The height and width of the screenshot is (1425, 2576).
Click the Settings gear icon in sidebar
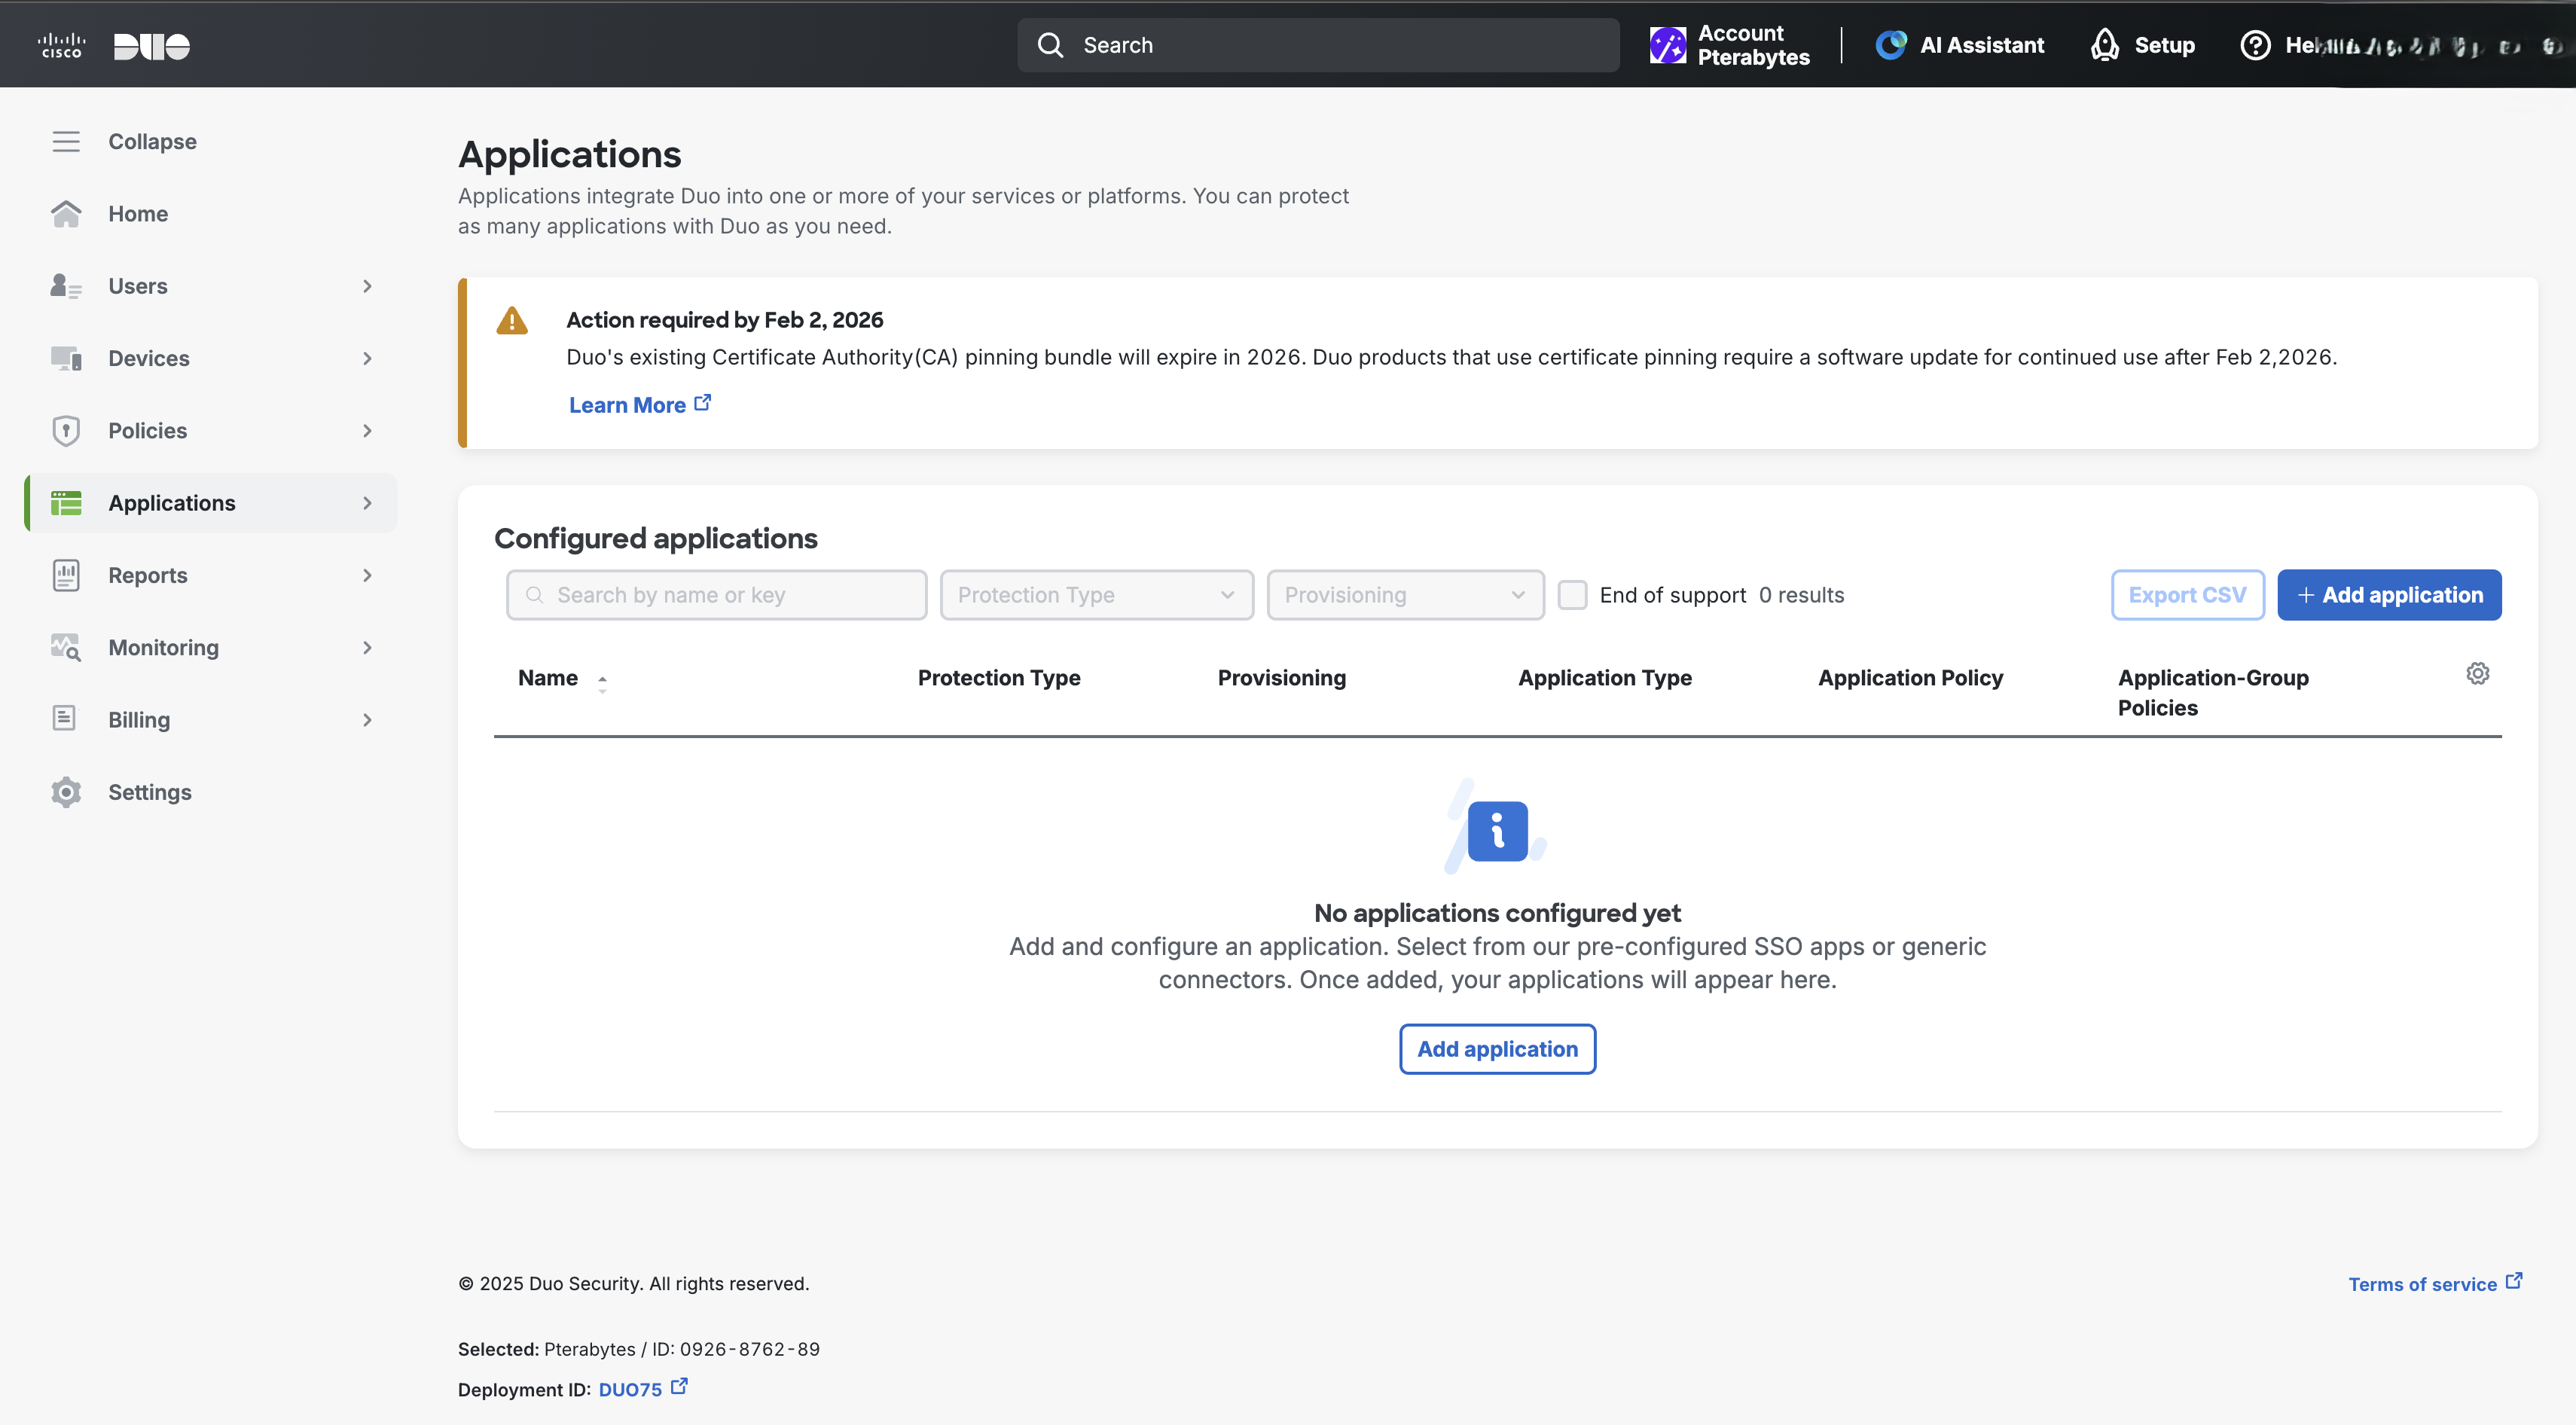66,792
